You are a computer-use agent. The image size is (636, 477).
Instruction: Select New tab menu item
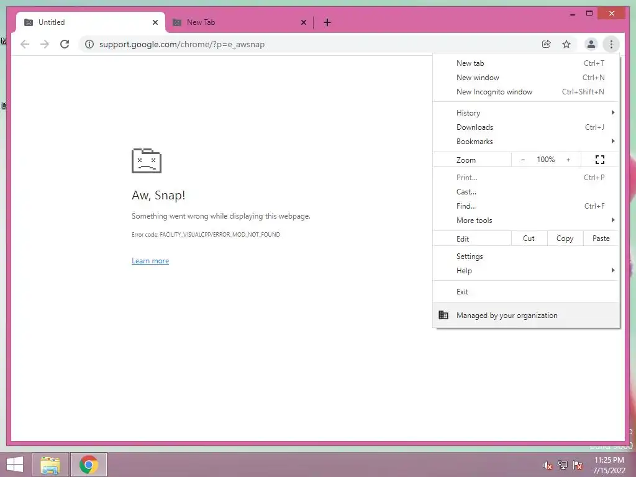pos(526,63)
